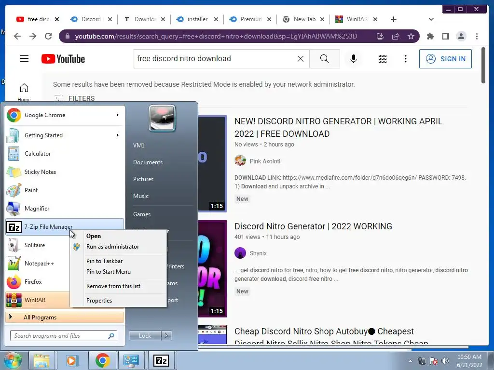Open a new Chrome tab with plus
The image size is (494, 370).
pos(394,19)
